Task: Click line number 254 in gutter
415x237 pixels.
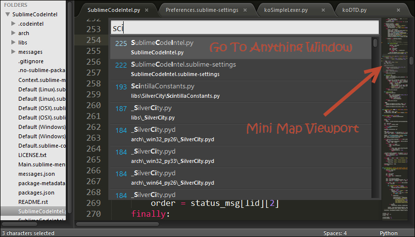Action: point(93,40)
